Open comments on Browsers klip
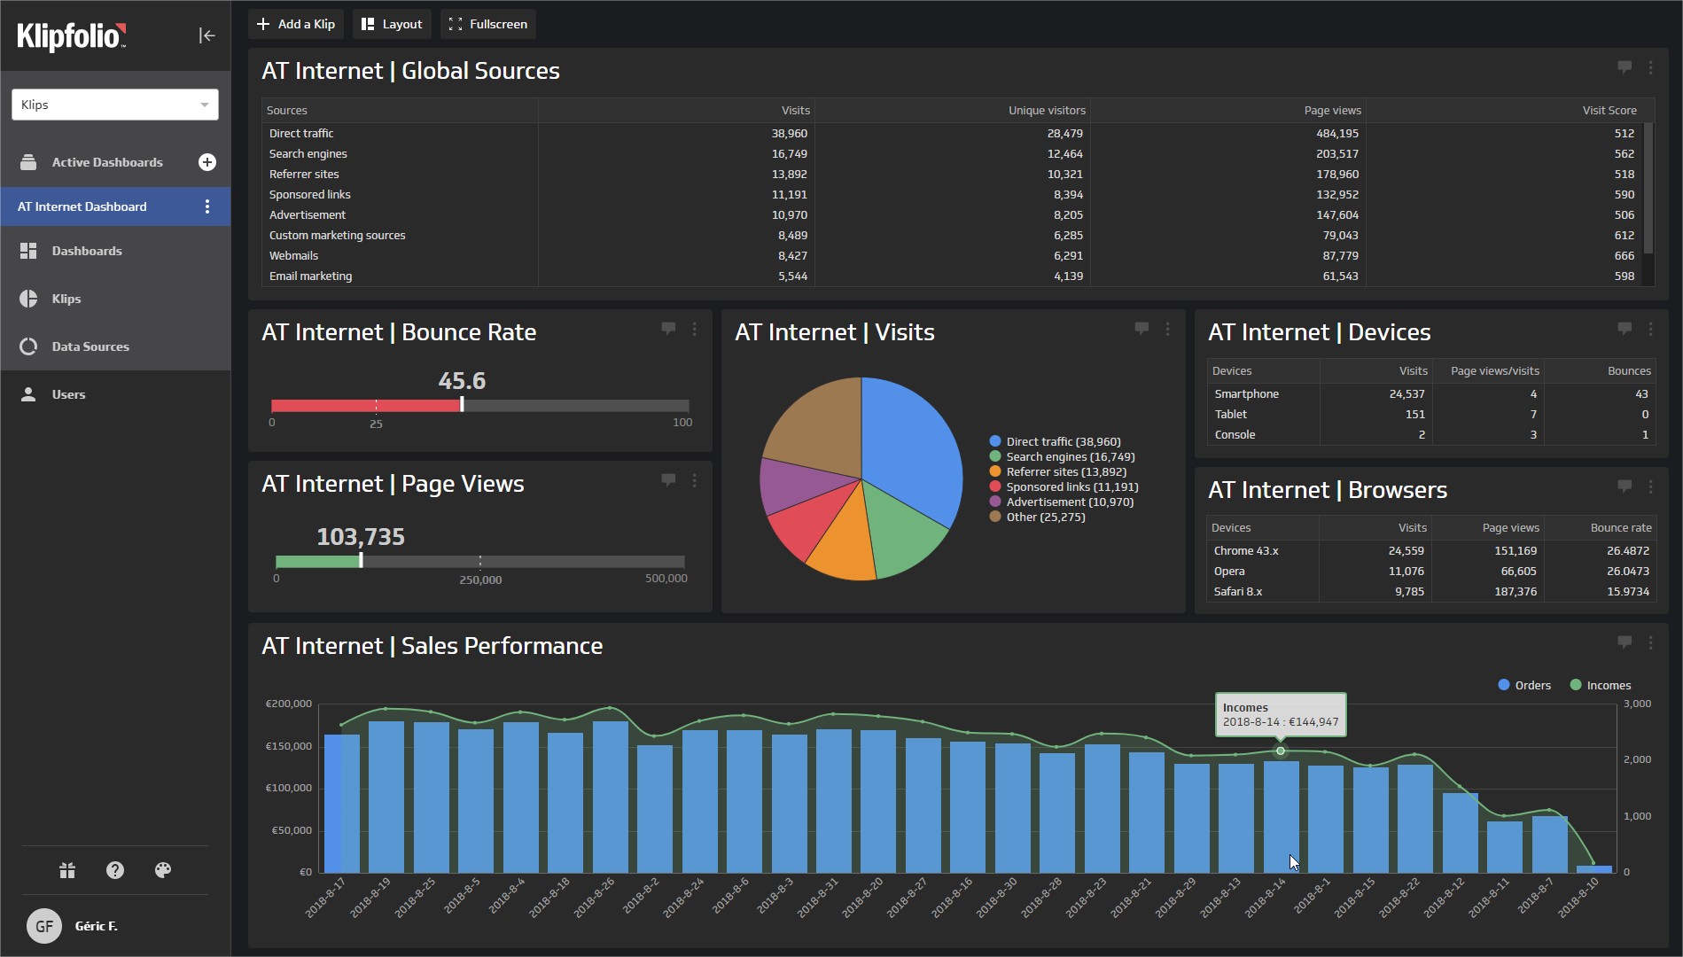This screenshot has width=1683, height=957. click(x=1625, y=486)
